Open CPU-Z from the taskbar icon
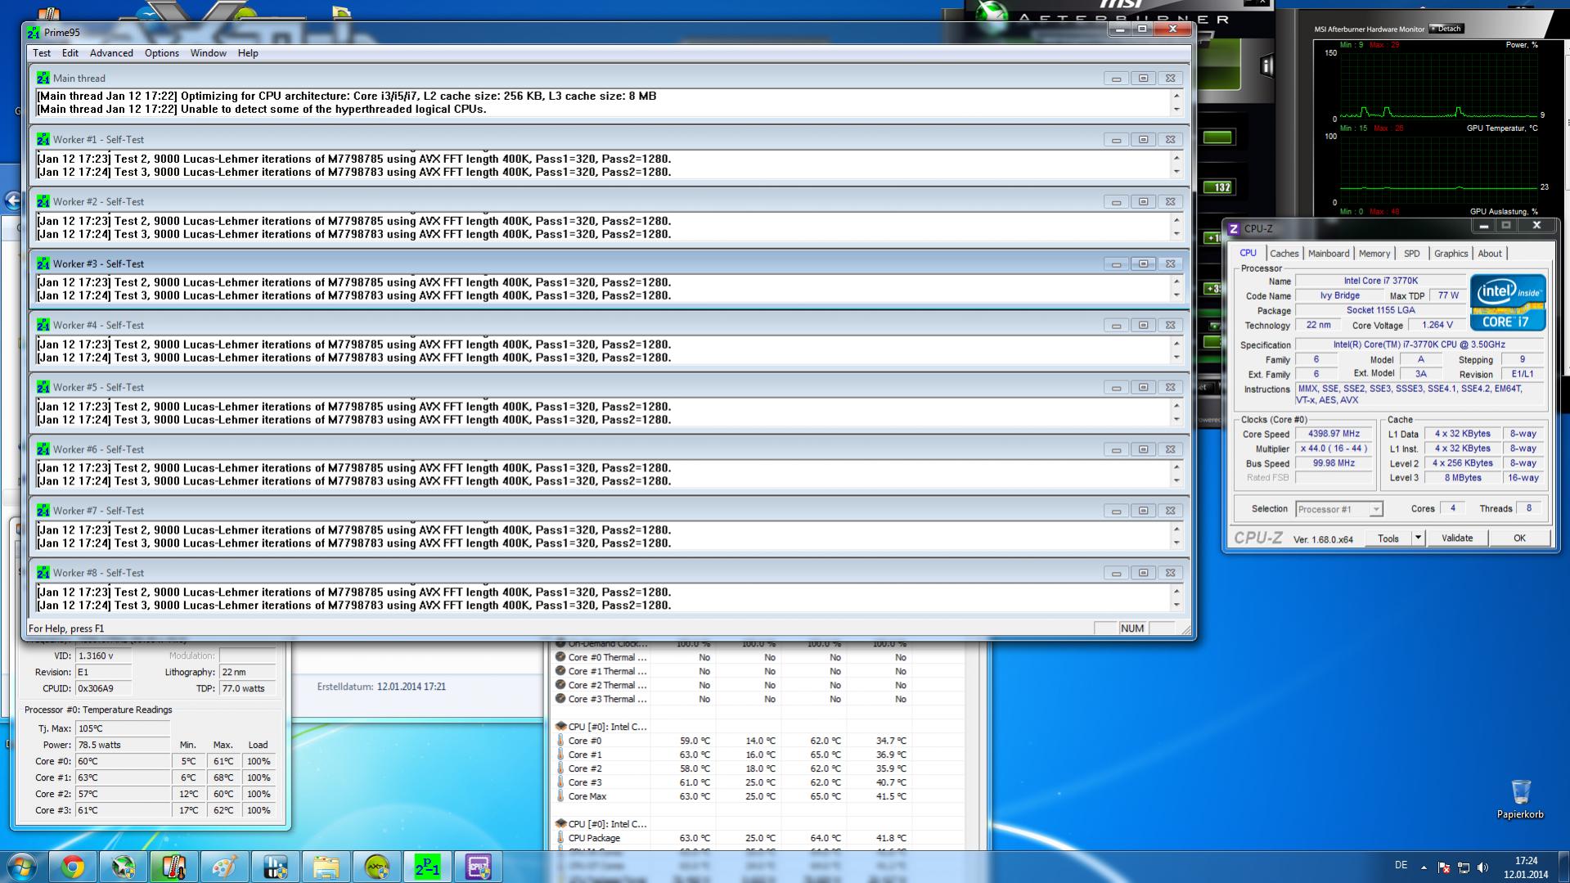The image size is (1570, 883). click(x=478, y=867)
